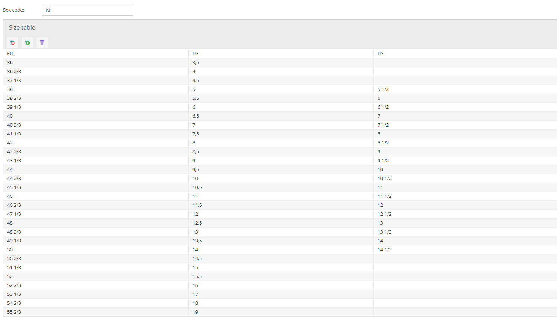Click the delete row icon with red X
This screenshot has width=557, height=320.
pos(12,42)
